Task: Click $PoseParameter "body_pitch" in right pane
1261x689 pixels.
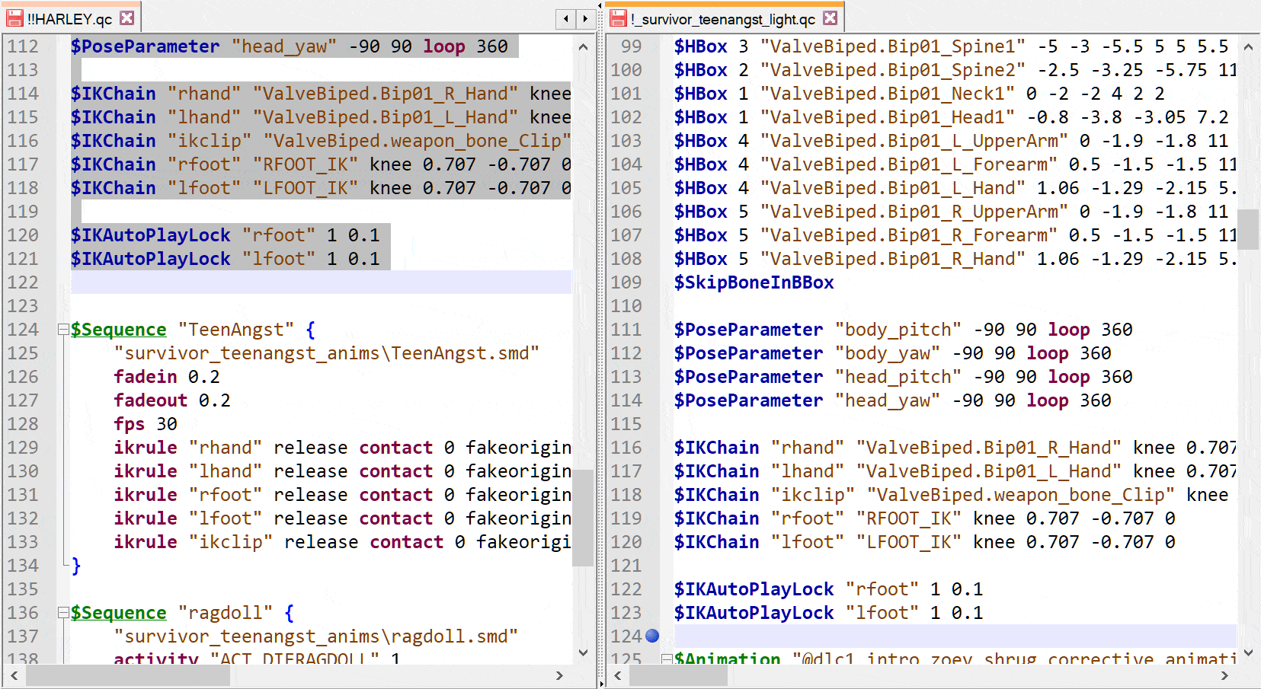Action: [904, 330]
